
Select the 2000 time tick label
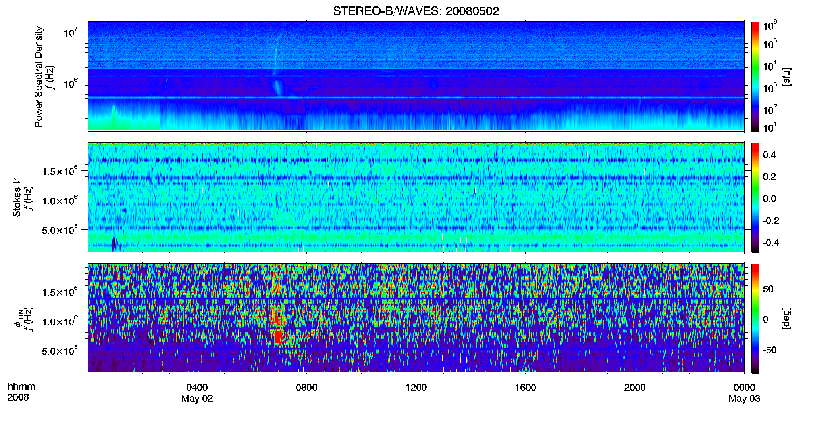point(635,388)
